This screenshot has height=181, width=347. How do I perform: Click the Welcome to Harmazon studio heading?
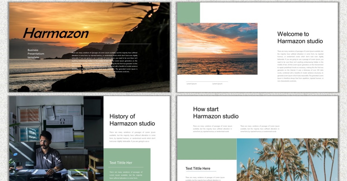pyautogui.click(x=300, y=38)
